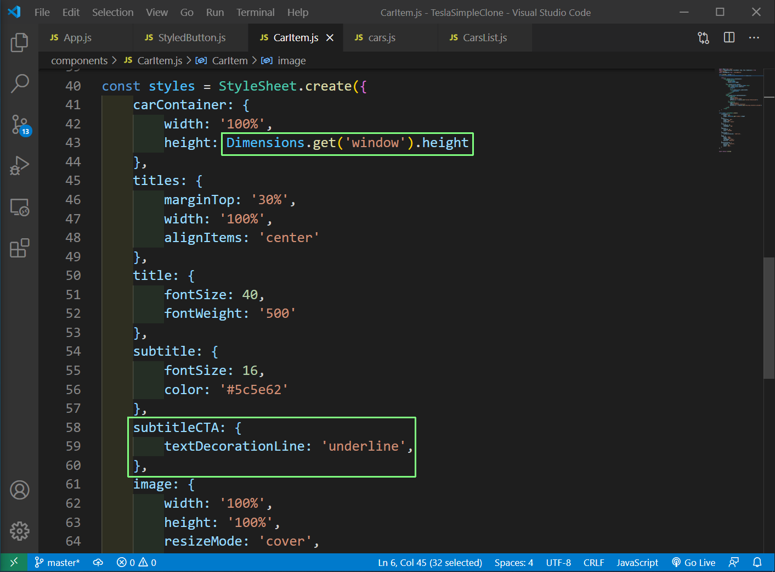Open Source Control view with 13 changes
Screen dimensions: 775x572
pos(20,125)
